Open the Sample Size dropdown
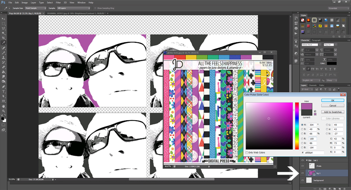The height and width of the screenshot is (190, 351). (x=35, y=8)
